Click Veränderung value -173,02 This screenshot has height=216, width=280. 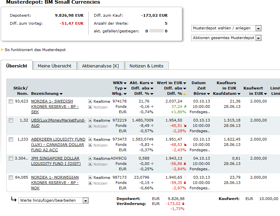tap(173, 204)
